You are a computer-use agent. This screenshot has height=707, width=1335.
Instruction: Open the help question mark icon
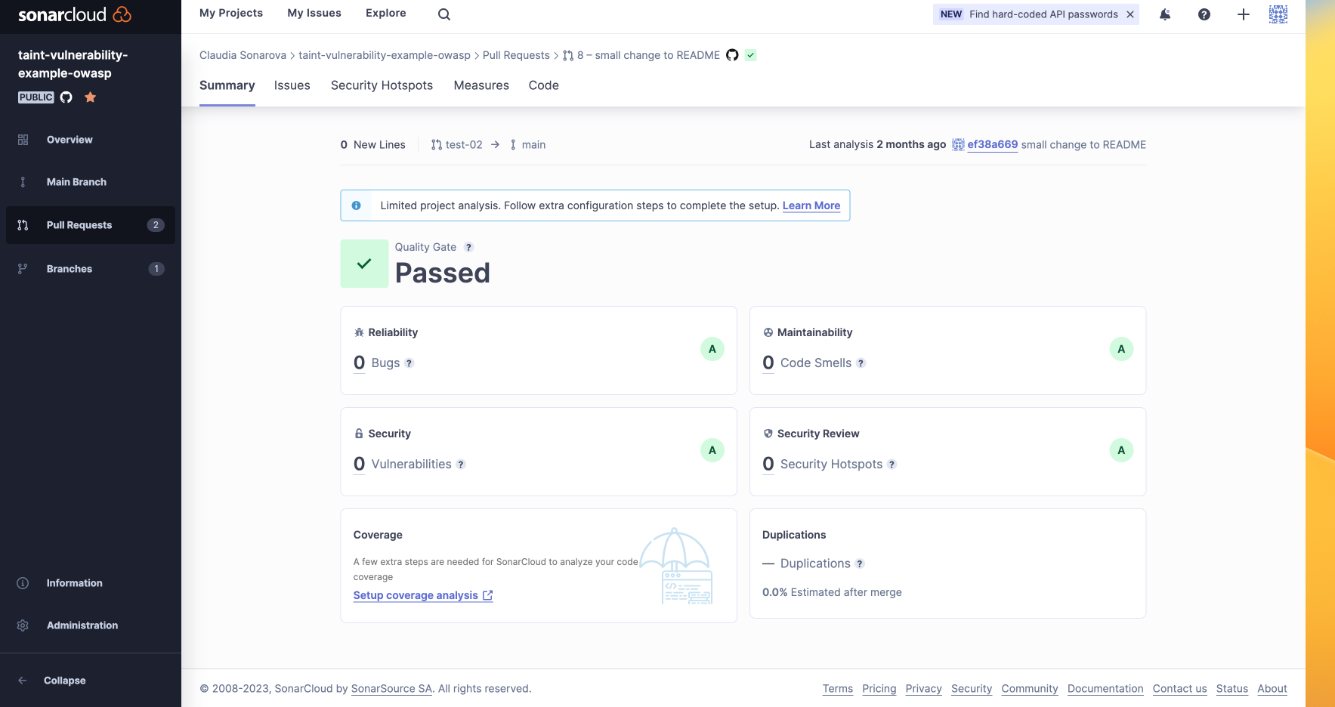pyautogui.click(x=1204, y=14)
